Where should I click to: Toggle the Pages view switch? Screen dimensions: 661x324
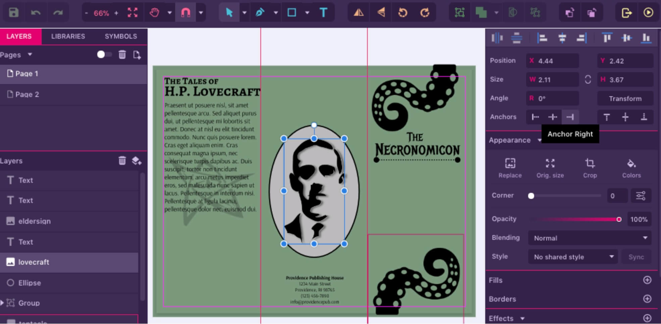click(x=104, y=55)
